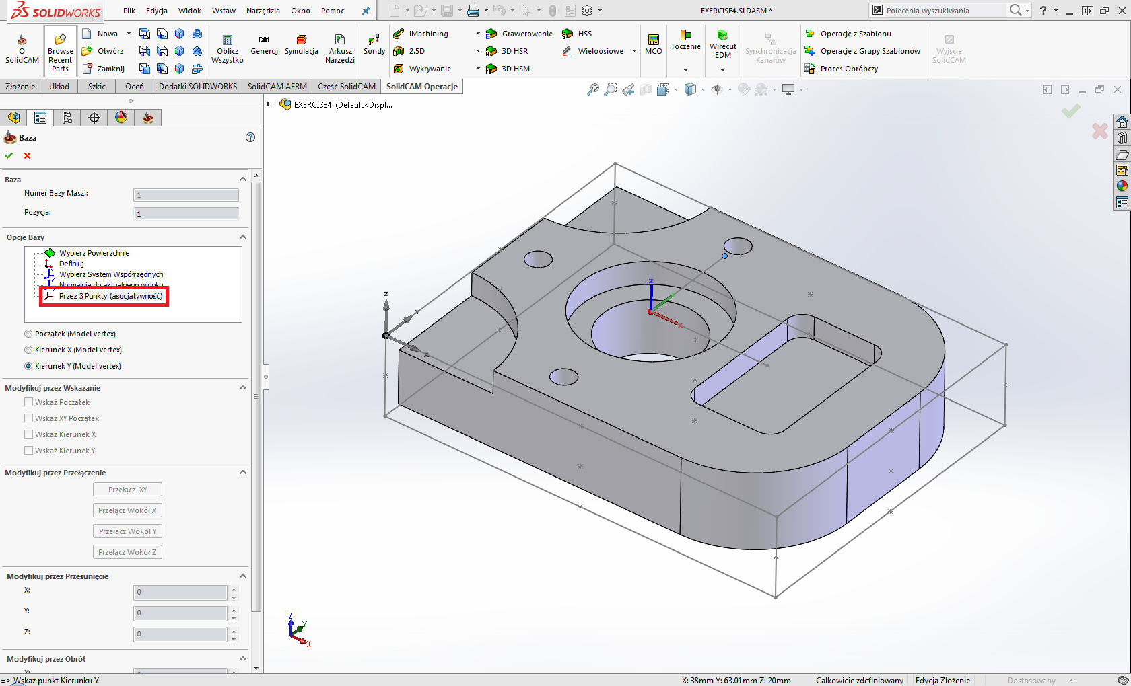Open the Narzędzia menu
This screenshot has width=1131, height=686.
pyautogui.click(x=263, y=11)
